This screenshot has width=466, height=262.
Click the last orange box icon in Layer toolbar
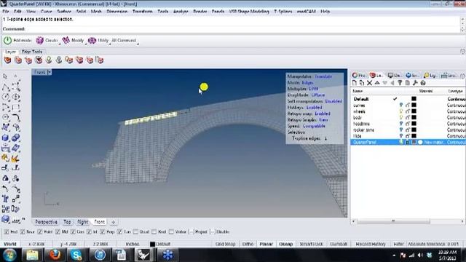100,60
